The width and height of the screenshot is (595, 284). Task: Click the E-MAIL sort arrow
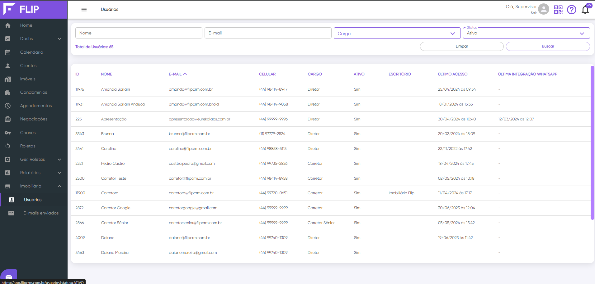click(185, 74)
